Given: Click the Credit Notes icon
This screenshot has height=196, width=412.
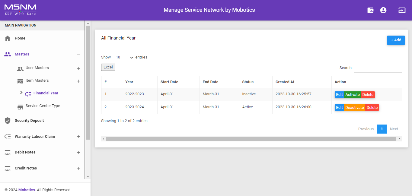Looking at the screenshot, I should point(8,168).
